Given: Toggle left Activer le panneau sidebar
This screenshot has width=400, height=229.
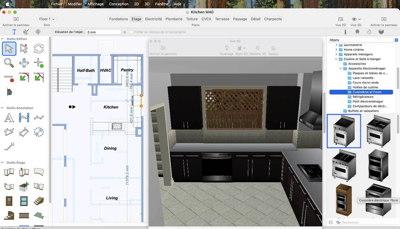Looking at the screenshot, I should 16,19.
